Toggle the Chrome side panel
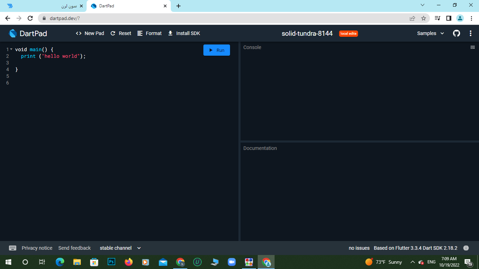 [448, 18]
